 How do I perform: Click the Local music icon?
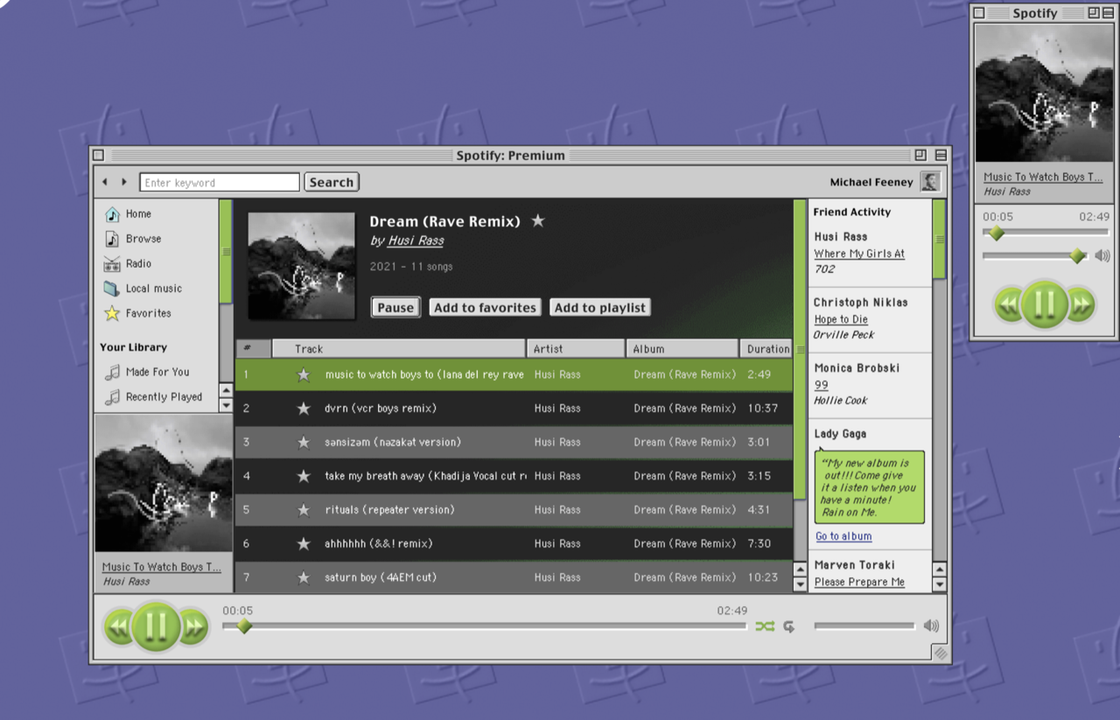(x=112, y=289)
